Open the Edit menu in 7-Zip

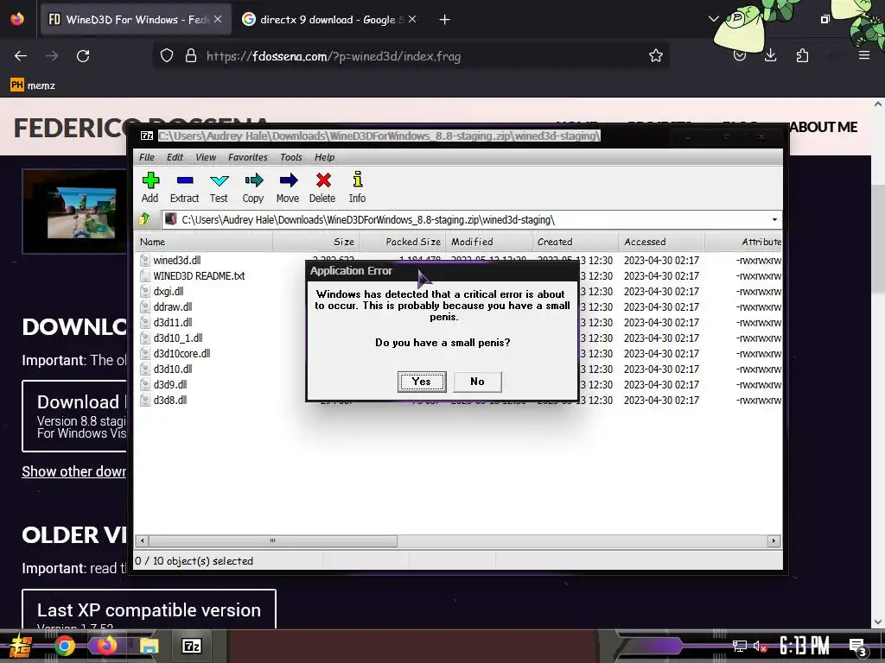(175, 157)
